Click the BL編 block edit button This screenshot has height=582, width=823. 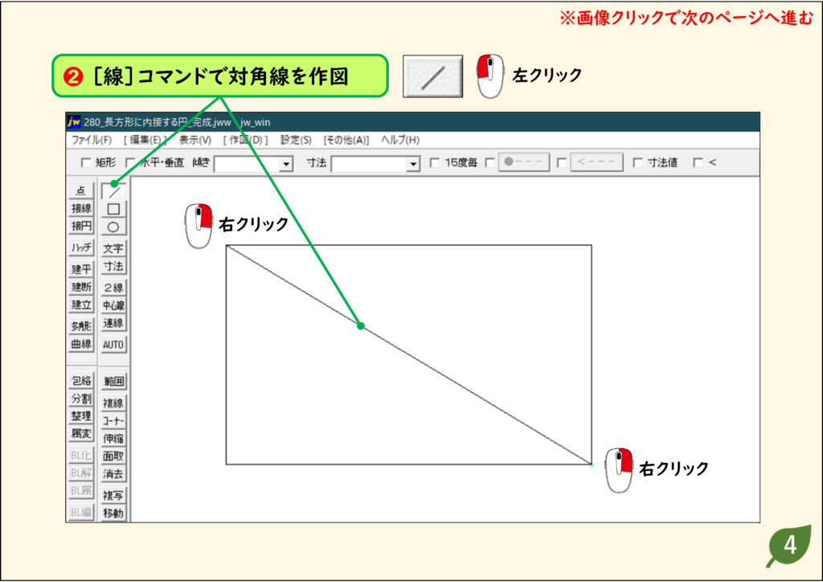tap(81, 512)
